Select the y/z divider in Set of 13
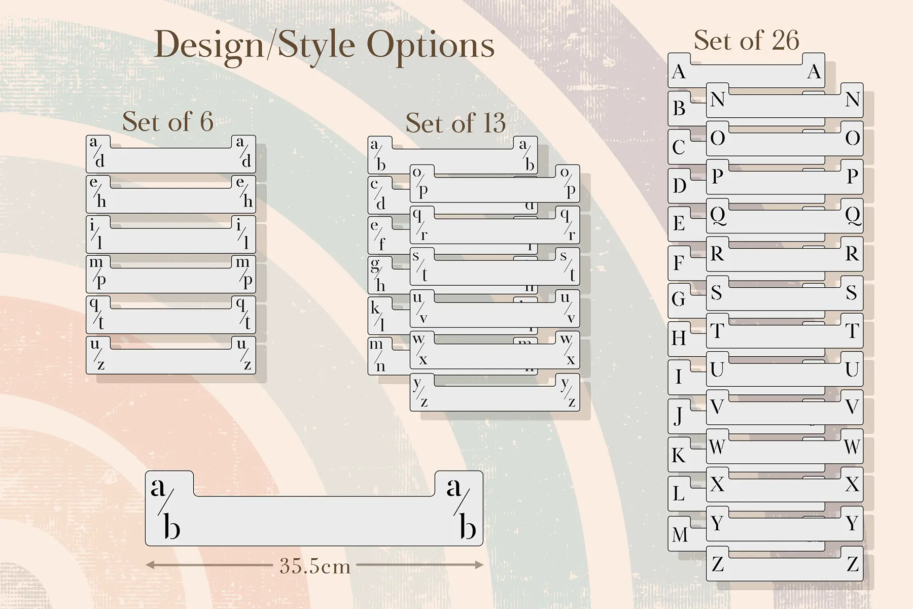Image resolution: width=913 pixels, height=609 pixels. pos(495,399)
